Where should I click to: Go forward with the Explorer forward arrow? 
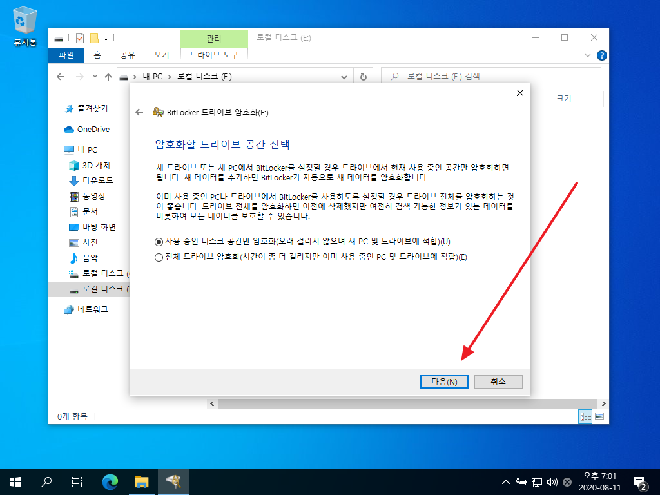[x=79, y=77]
